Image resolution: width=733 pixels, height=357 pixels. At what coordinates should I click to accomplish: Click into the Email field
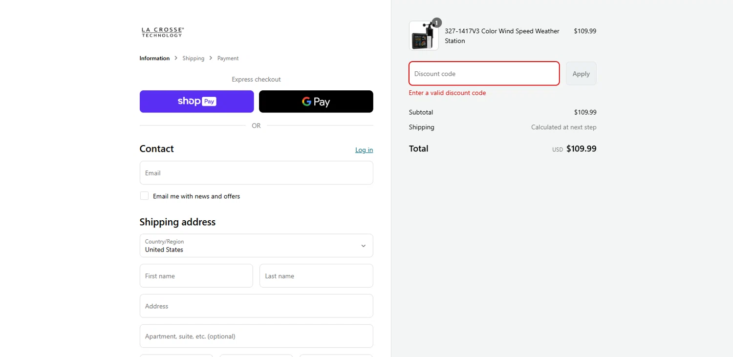[x=256, y=173]
